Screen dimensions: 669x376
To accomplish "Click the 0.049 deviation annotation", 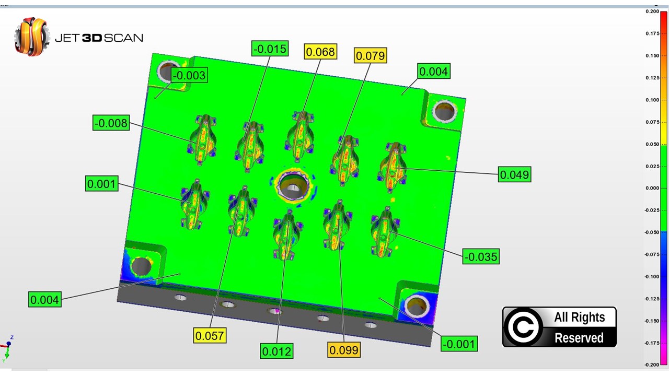I will point(514,174).
